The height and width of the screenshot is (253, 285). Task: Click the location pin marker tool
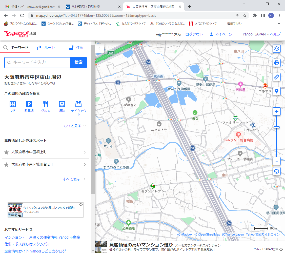277,91
